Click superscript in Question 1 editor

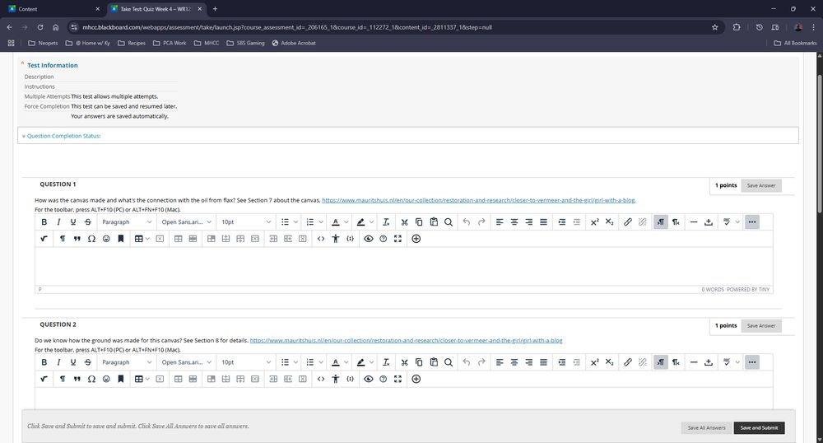(595, 222)
